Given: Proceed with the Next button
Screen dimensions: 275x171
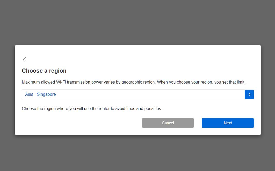Looking at the screenshot, I should [x=228, y=123].
